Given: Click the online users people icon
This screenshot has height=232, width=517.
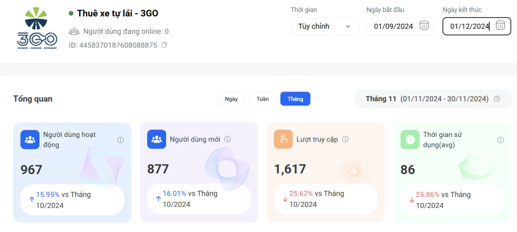Looking at the screenshot, I should point(74,31).
